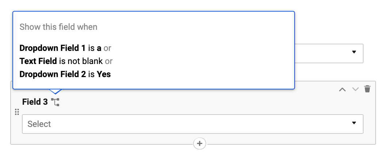The image size is (384, 160).
Task: Open the dropdown arrow of the upper field
Action: [354, 52]
